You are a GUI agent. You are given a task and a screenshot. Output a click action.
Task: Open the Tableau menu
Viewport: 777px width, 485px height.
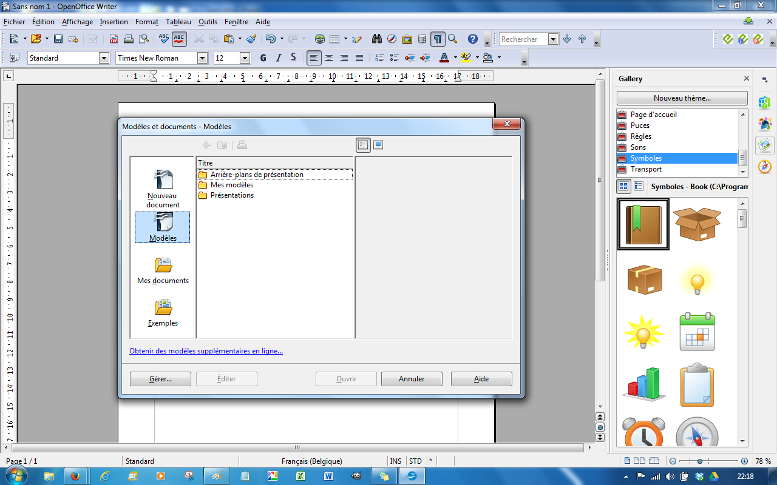click(x=178, y=22)
